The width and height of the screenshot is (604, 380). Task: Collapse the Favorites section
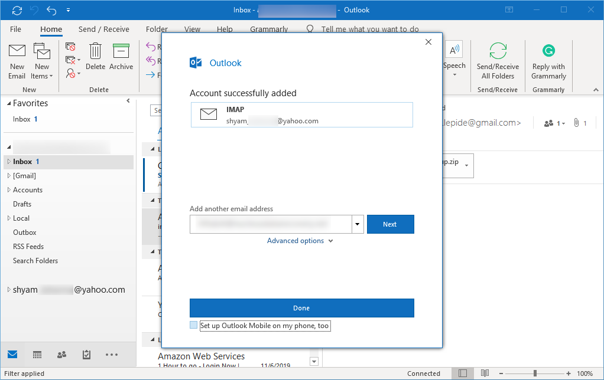(8, 103)
